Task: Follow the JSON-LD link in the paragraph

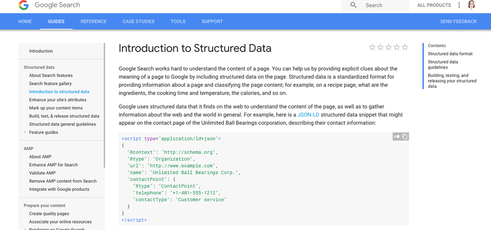Action: [305, 115]
